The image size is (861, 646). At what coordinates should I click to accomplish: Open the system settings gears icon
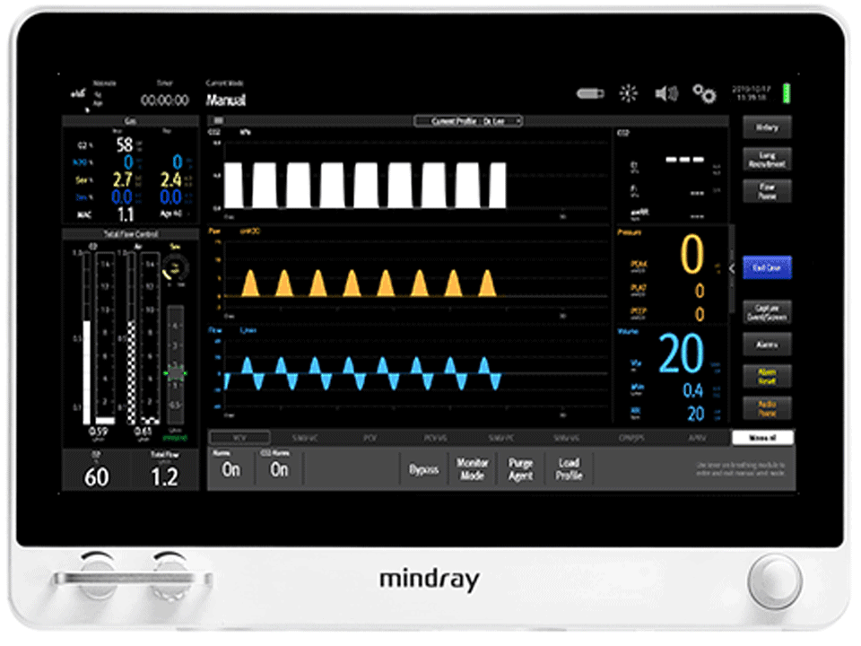click(x=703, y=94)
